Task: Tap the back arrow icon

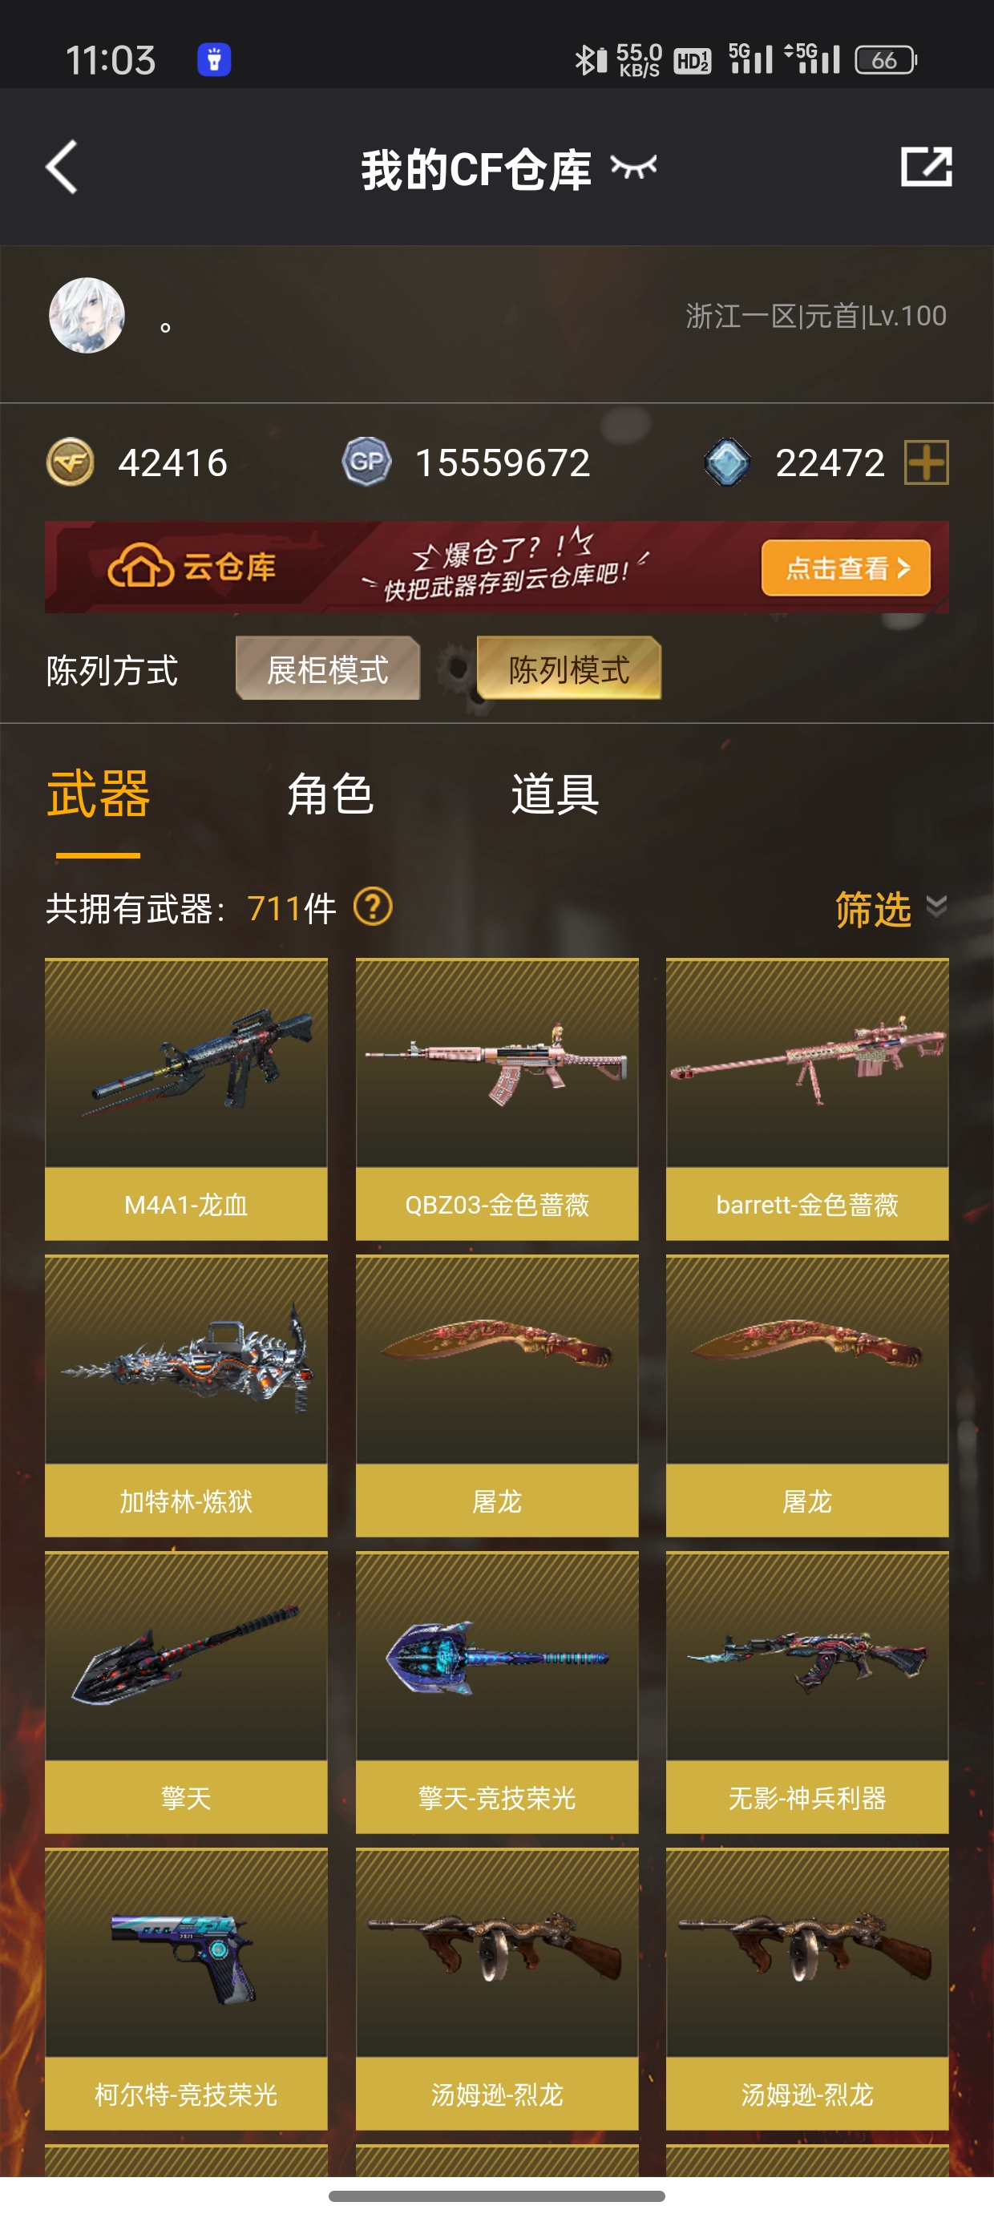Action: [63, 167]
